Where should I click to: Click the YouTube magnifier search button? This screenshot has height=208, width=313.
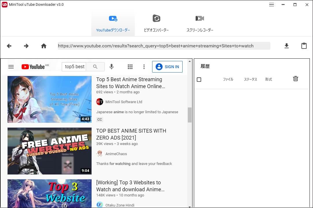click(x=95, y=67)
